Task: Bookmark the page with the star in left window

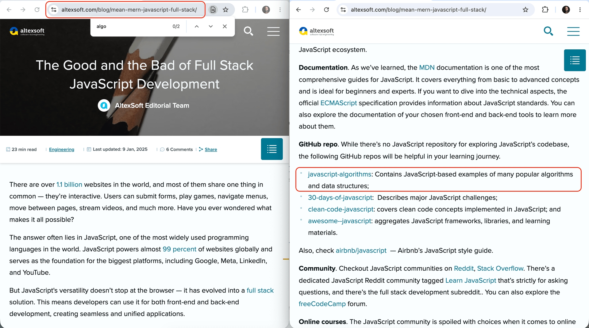Action: (225, 10)
